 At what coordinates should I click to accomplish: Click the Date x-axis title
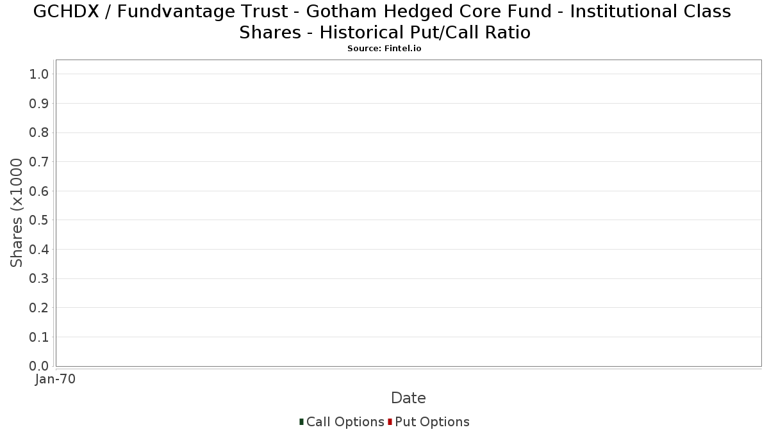(408, 398)
